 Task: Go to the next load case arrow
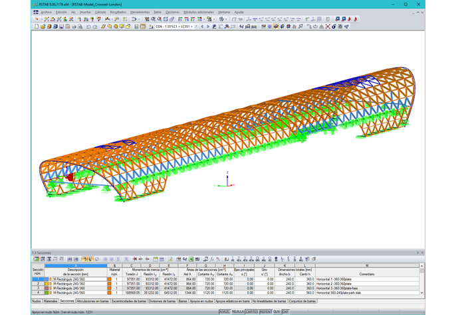click(208, 27)
